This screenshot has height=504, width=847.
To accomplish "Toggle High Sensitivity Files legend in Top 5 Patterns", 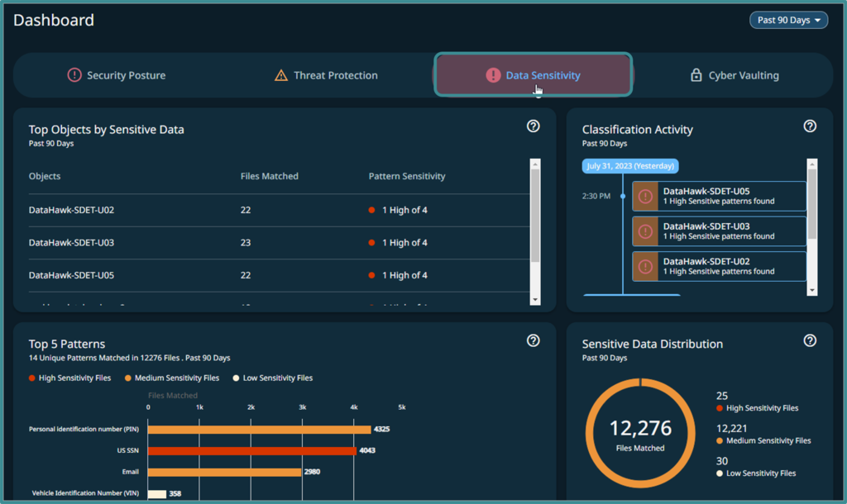I will (x=69, y=378).
